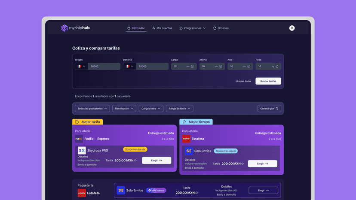Viewport: 356px width, 200px height.
Task: Open the Recolección filter dropdown
Action: [x=124, y=109]
